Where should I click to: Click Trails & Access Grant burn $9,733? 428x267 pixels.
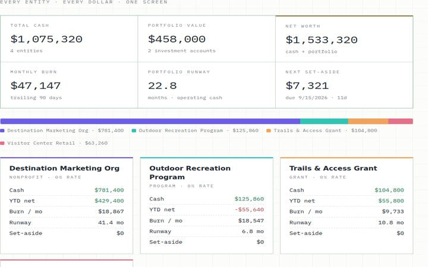coord(393,211)
